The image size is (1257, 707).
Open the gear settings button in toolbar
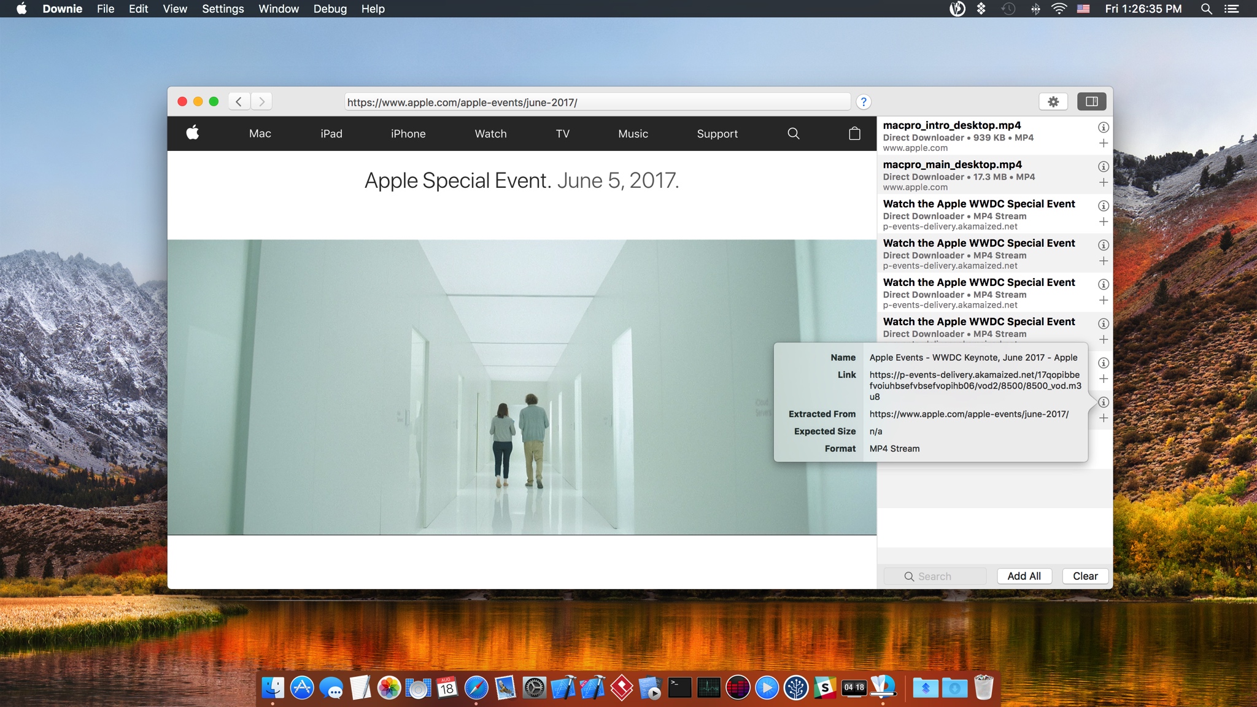point(1053,101)
